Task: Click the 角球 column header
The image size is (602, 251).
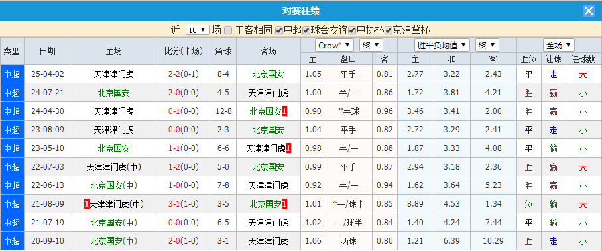Action: [223, 52]
